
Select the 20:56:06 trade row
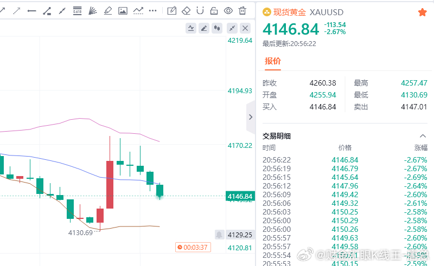[345, 203]
